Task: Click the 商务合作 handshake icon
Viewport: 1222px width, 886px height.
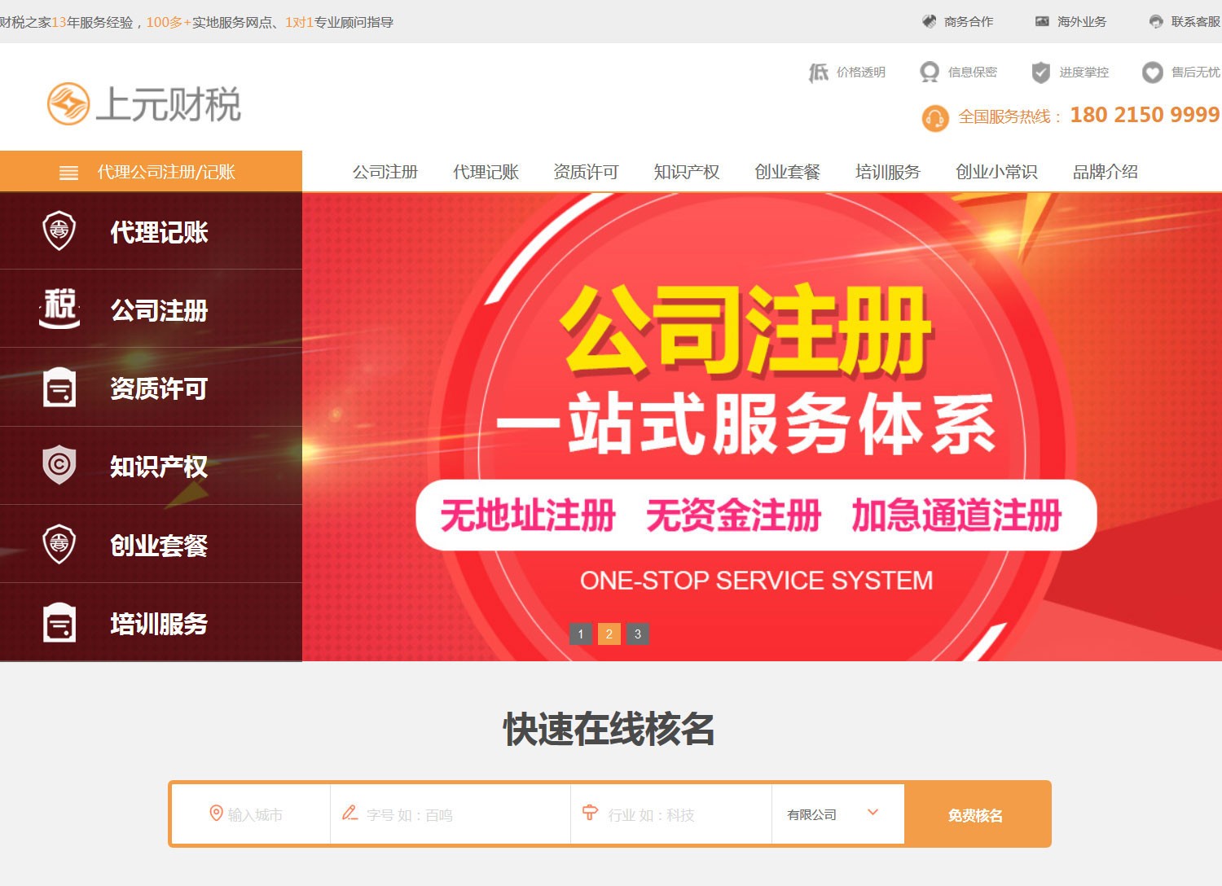Action: (x=929, y=22)
